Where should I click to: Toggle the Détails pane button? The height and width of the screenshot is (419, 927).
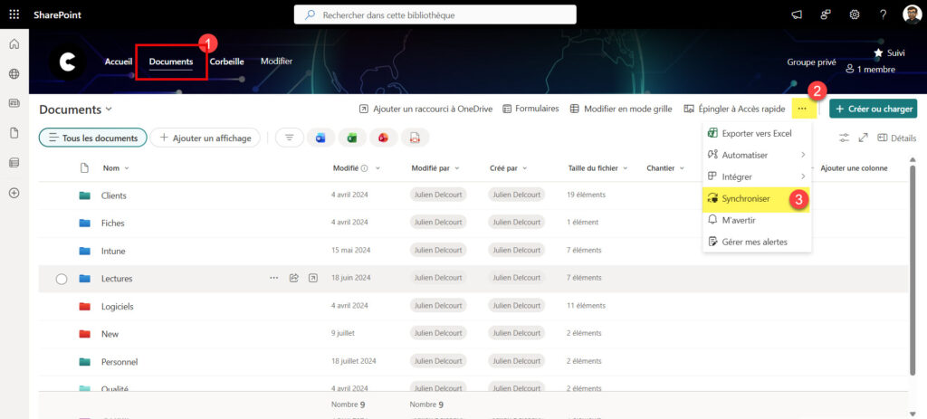(x=896, y=138)
